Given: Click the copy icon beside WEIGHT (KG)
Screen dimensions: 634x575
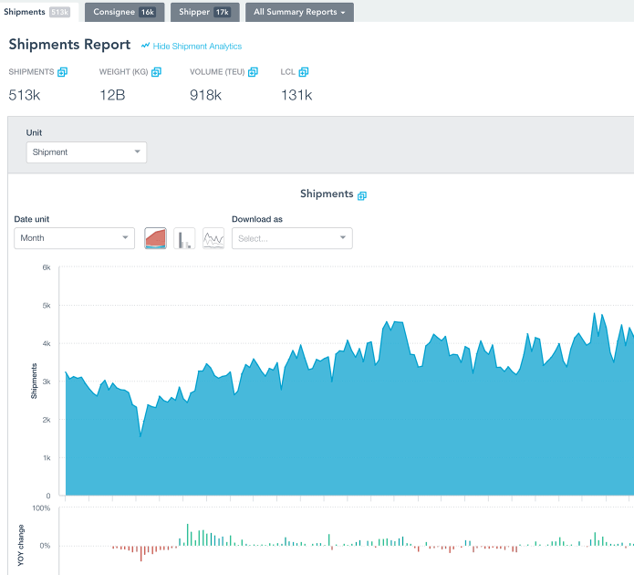Looking at the screenshot, I should (x=156, y=72).
